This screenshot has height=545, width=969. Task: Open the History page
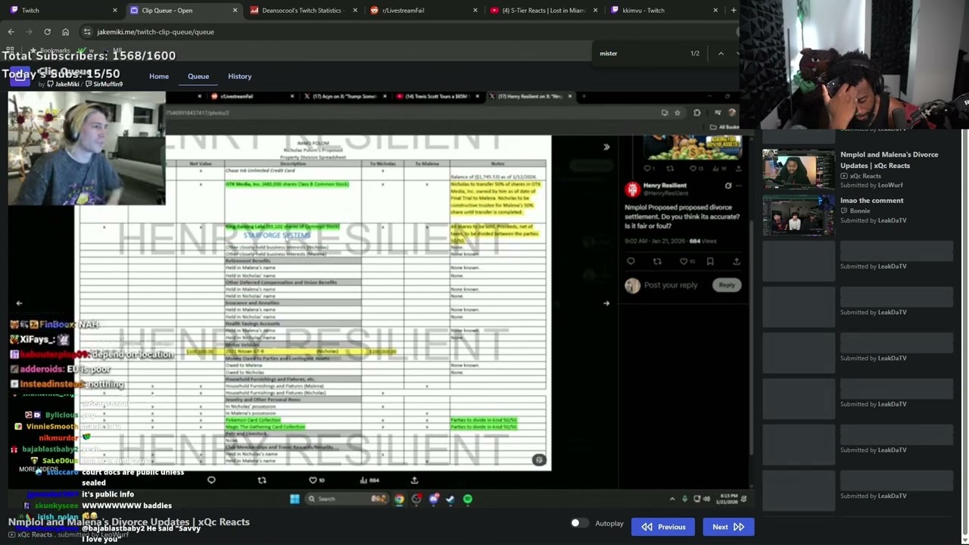coord(239,76)
